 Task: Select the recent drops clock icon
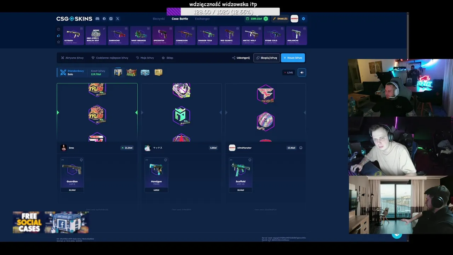[x=58, y=29]
